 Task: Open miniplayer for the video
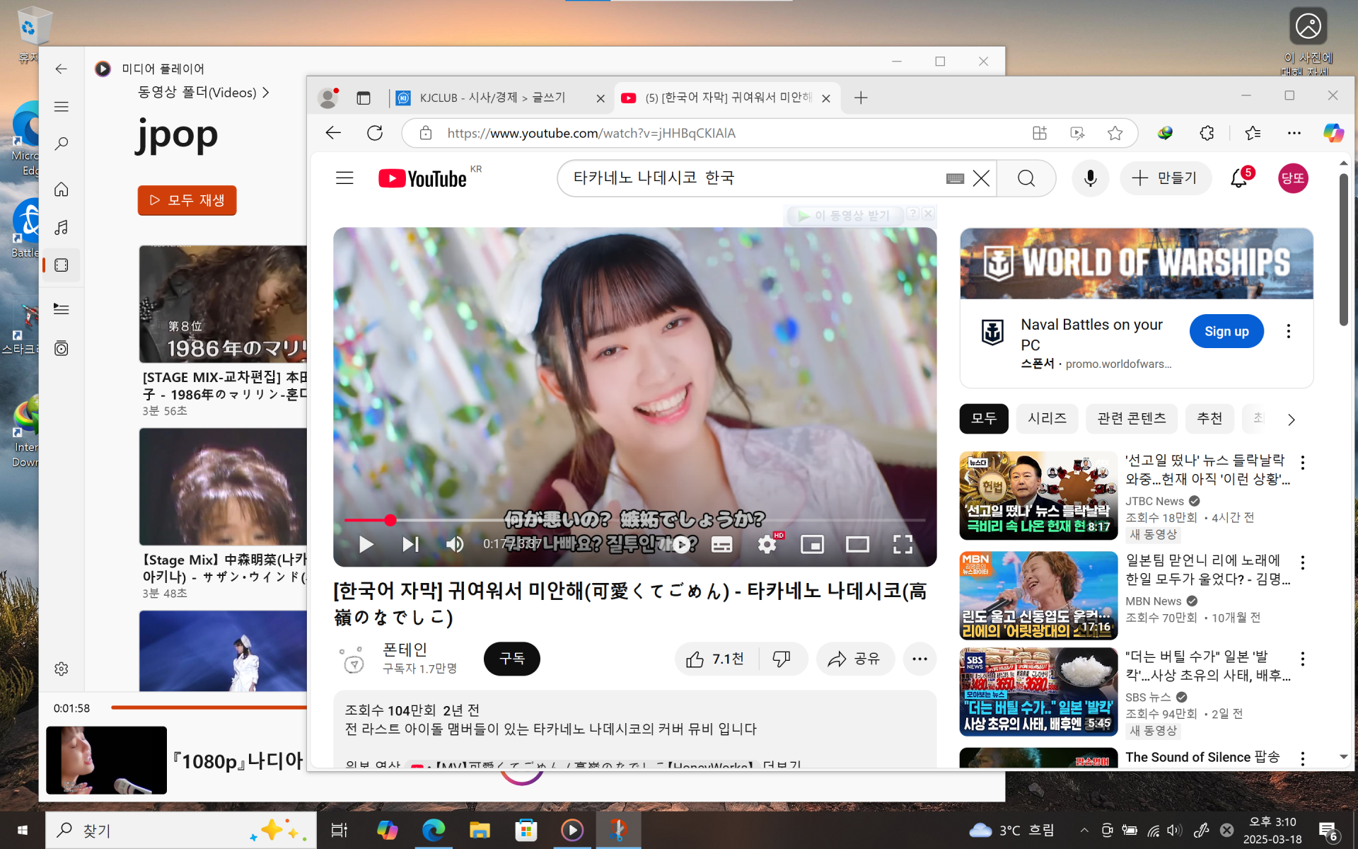812,544
